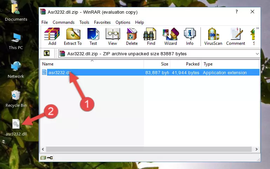This screenshot has height=169, width=270.
Task: Click the asr3232.dll file icon in list
Action: pos(44,72)
